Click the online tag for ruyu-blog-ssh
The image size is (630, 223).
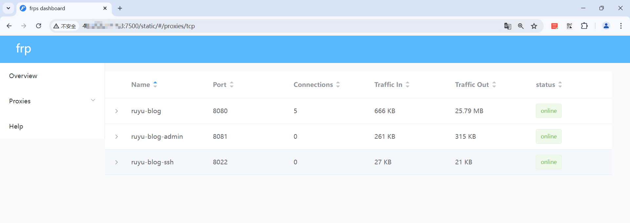[x=549, y=162]
